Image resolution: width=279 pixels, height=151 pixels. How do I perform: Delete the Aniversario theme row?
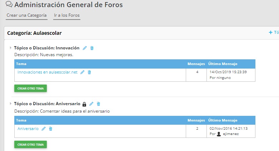click(x=50, y=129)
